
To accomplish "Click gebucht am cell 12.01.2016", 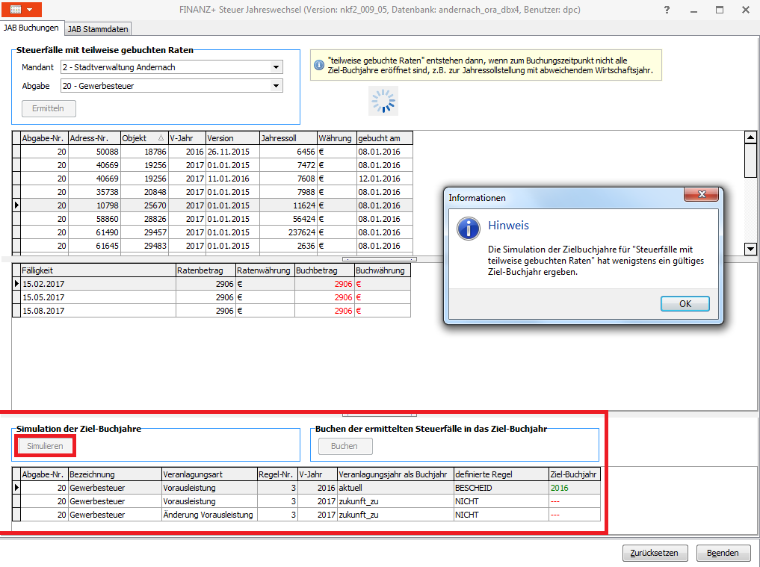I will 385,179.
